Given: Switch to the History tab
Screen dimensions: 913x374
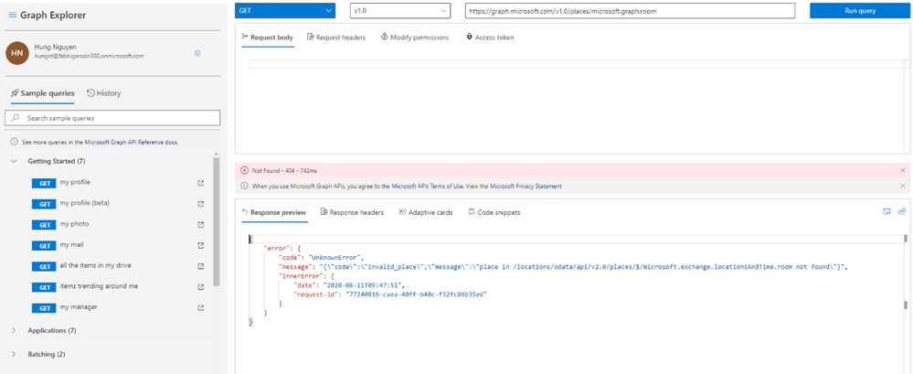Looking at the screenshot, I should coord(104,93).
